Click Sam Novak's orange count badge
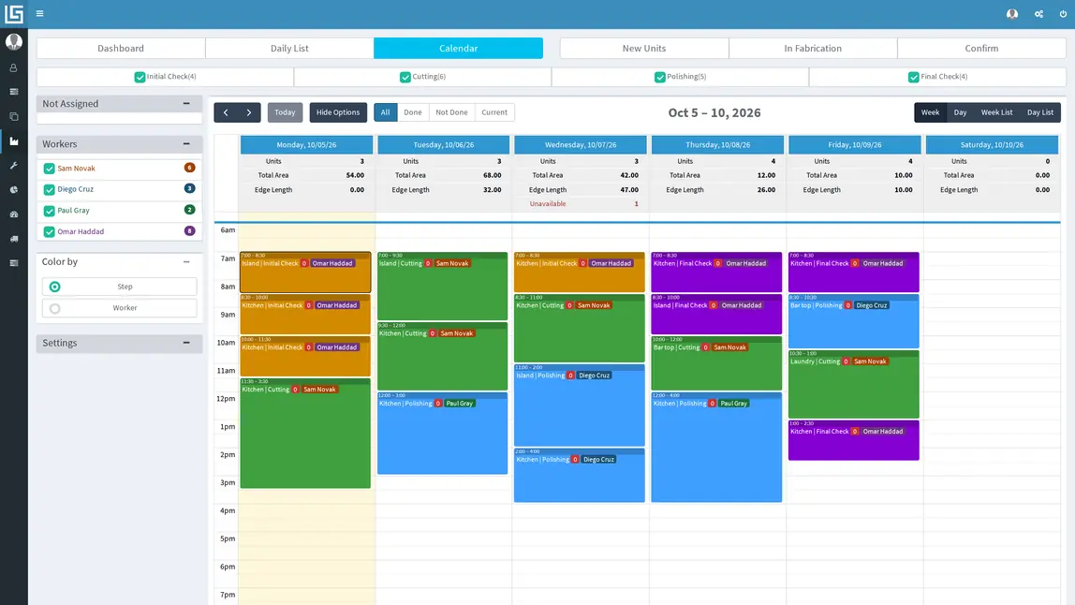1075x605 pixels. (x=190, y=168)
